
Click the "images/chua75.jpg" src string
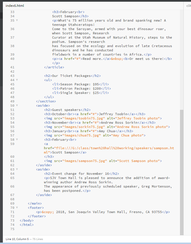tap(81, 135)
